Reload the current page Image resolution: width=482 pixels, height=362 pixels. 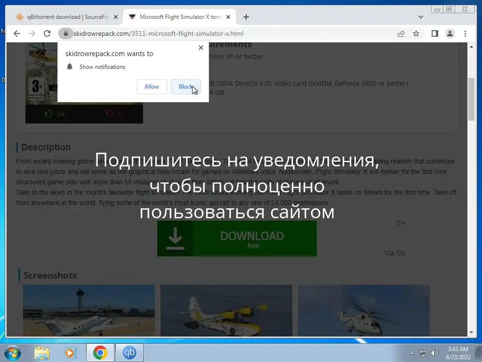[47, 33]
